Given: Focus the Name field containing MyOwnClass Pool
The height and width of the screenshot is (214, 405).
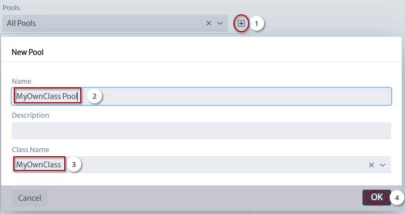Looking at the screenshot, I should (x=201, y=96).
